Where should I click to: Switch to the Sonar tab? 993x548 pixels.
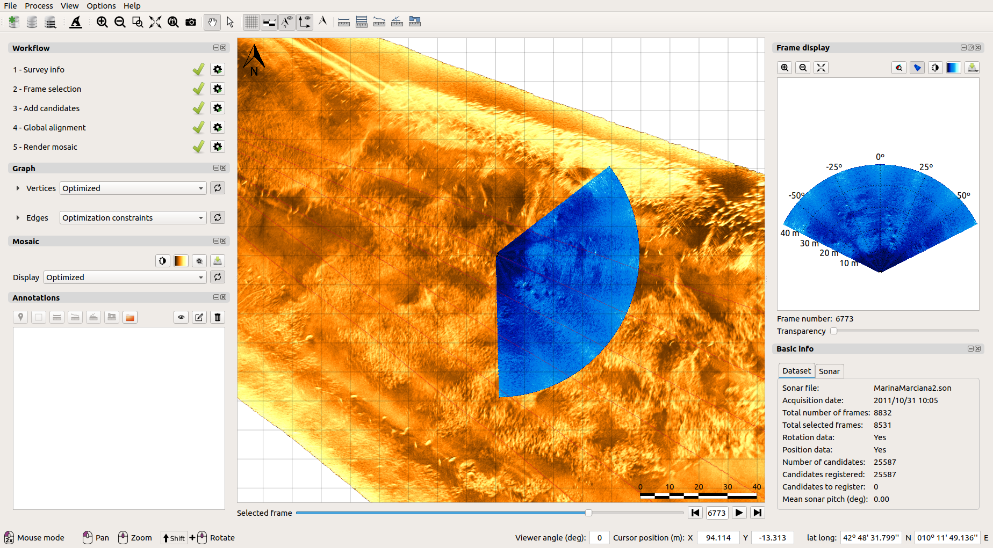click(829, 371)
